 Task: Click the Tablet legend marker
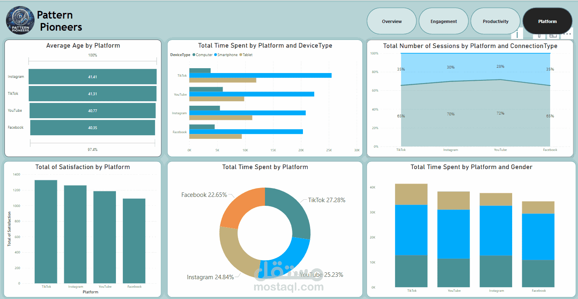[x=241, y=55]
